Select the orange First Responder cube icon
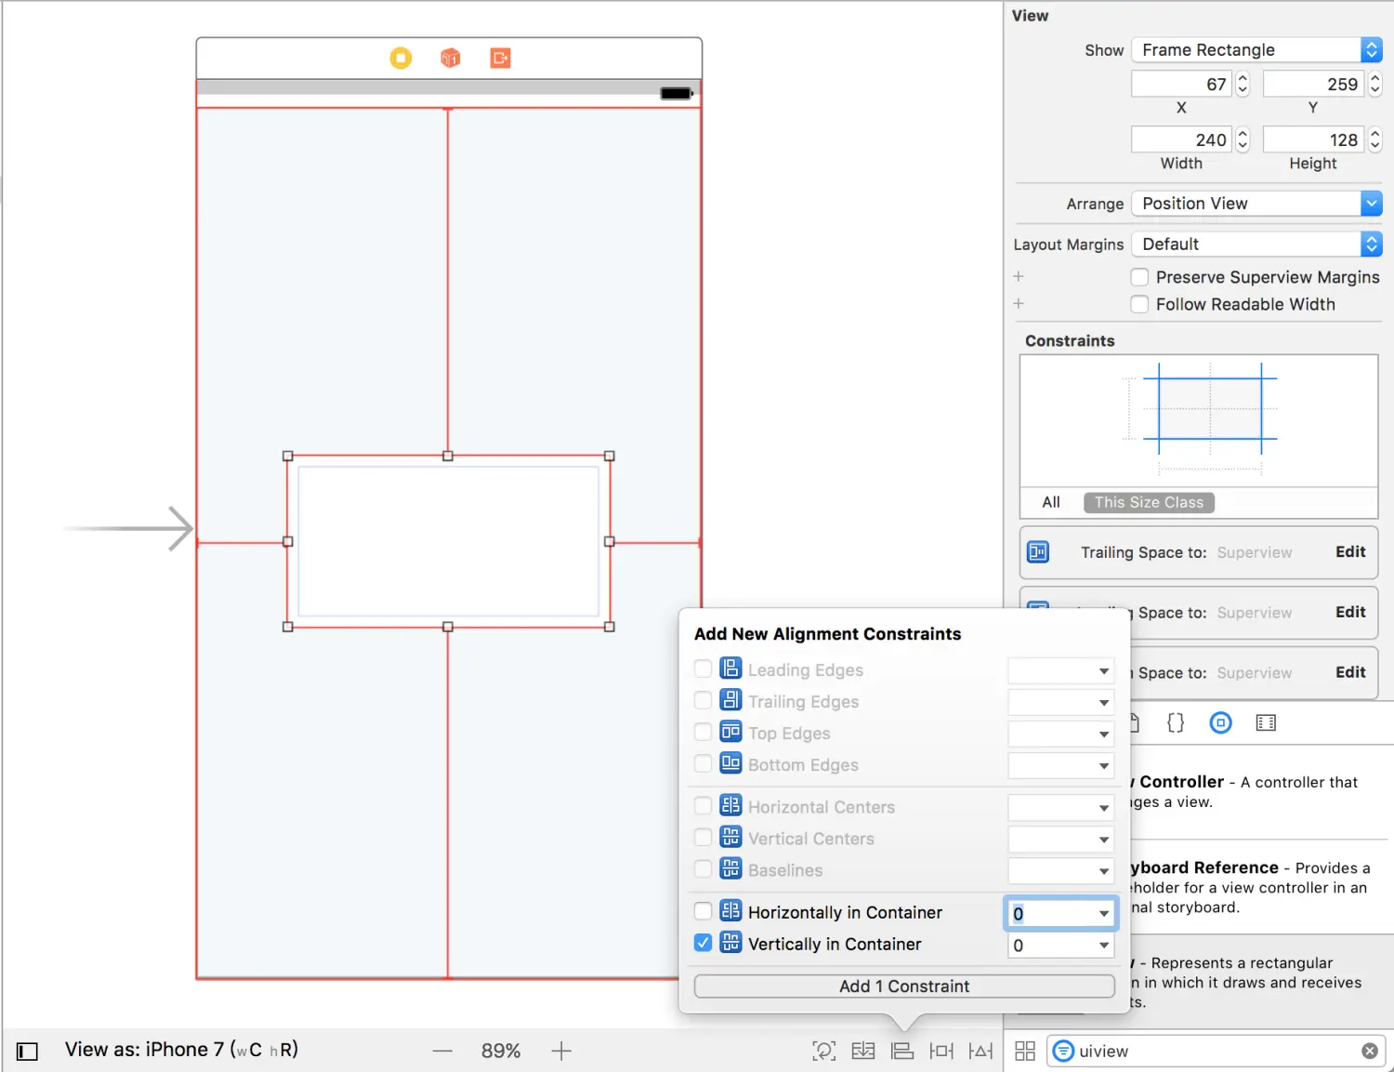This screenshot has width=1394, height=1072. (451, 58)
